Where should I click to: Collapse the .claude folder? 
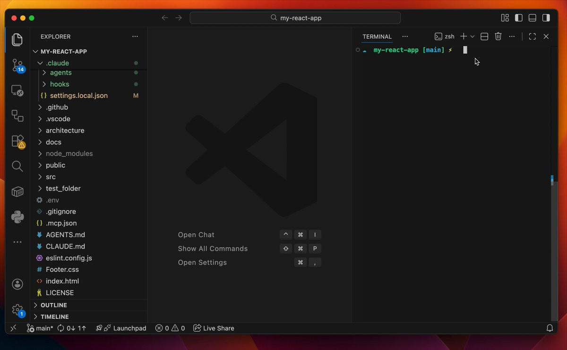pos(89,63)
